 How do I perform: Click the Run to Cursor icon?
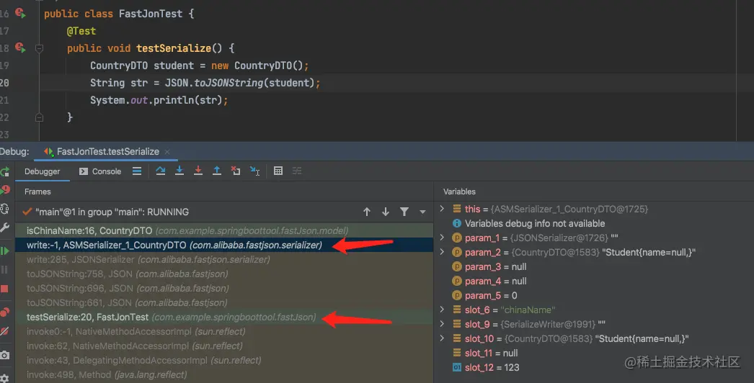(255, 171)
